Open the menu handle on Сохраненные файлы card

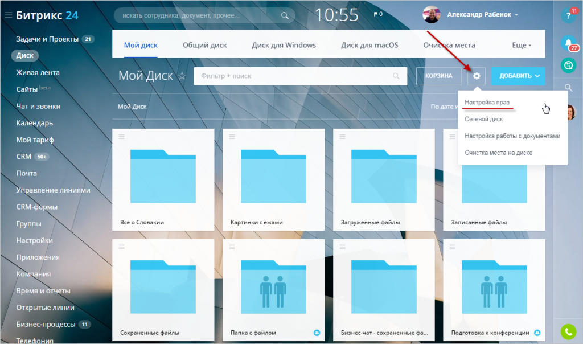click(122, 247)
